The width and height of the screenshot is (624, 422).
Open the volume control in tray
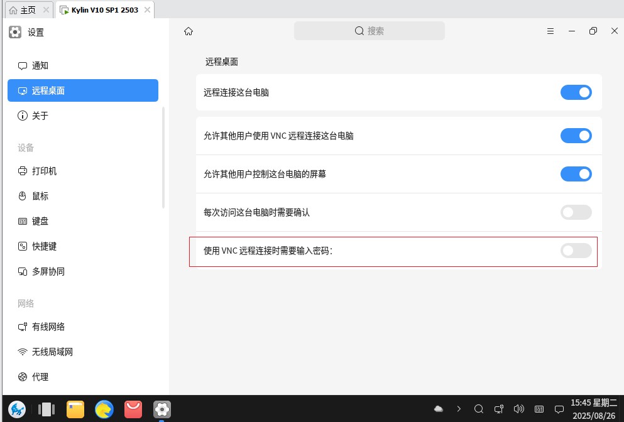pyautogui.click(x=519, y=409)
